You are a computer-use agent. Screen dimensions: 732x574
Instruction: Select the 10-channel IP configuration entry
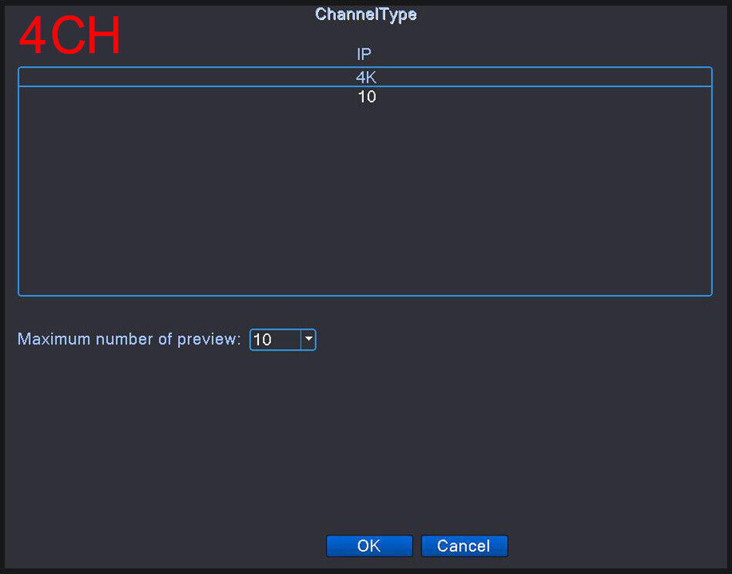(367, 96)
